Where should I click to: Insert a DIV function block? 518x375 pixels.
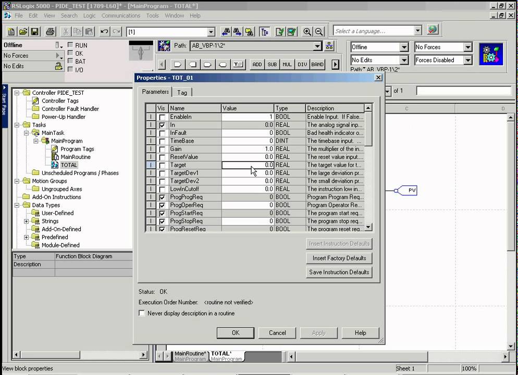coord(302,65)
